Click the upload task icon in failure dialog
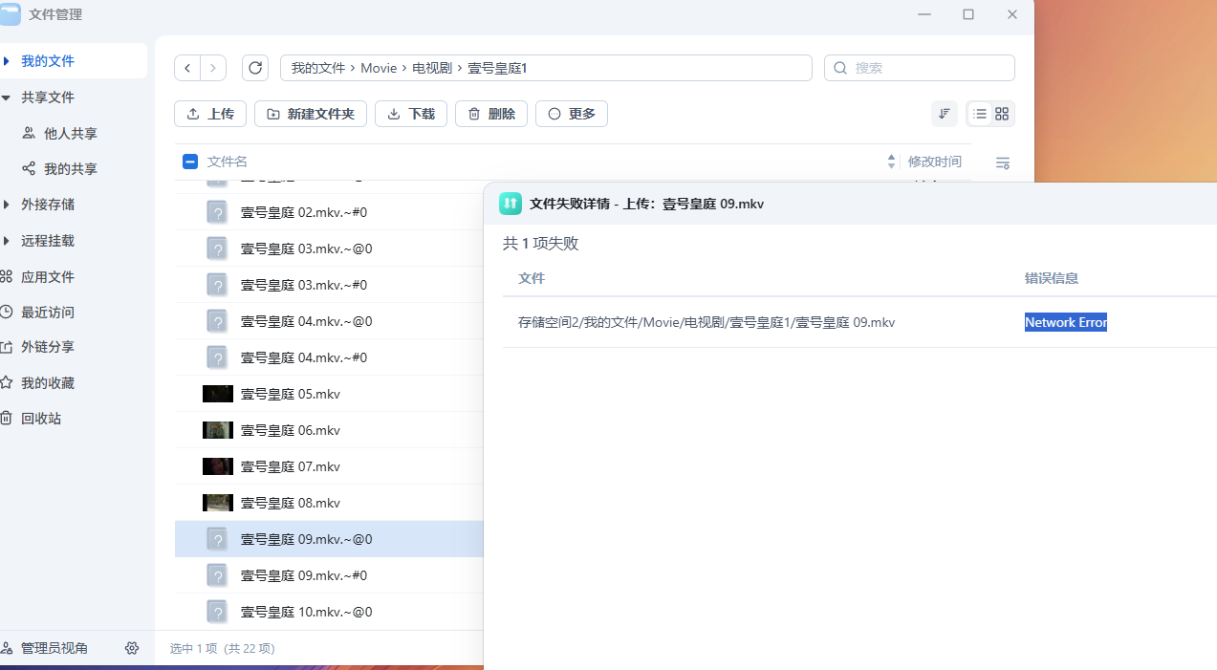Viewport: 1217px width, 670px height. [510, 204]
